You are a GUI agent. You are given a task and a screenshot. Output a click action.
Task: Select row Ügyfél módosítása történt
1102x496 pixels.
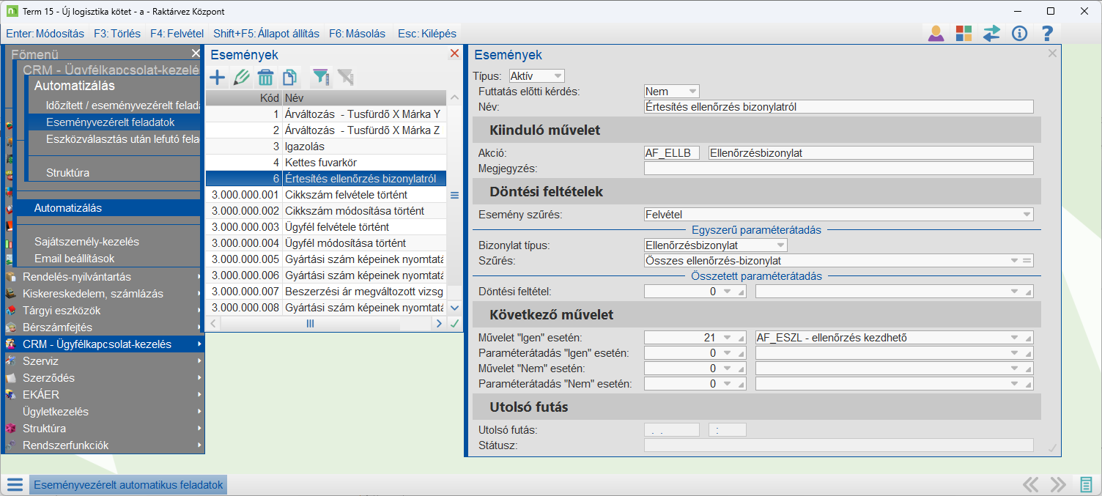[x=326, y=243]
